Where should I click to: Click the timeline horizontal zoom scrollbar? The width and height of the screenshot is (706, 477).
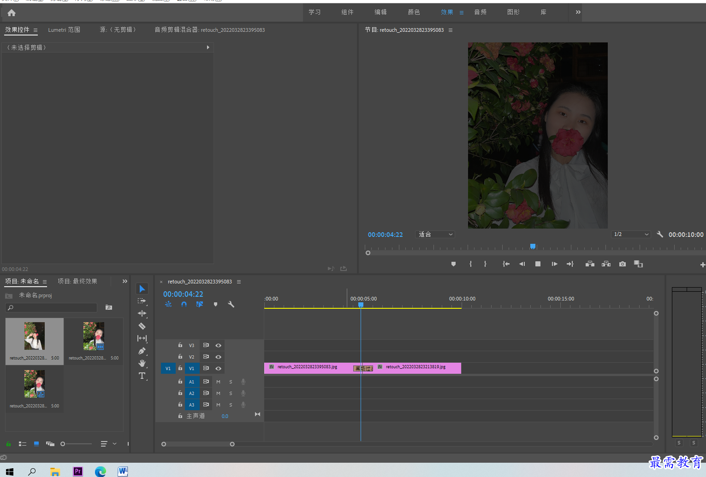coord(198,444)
